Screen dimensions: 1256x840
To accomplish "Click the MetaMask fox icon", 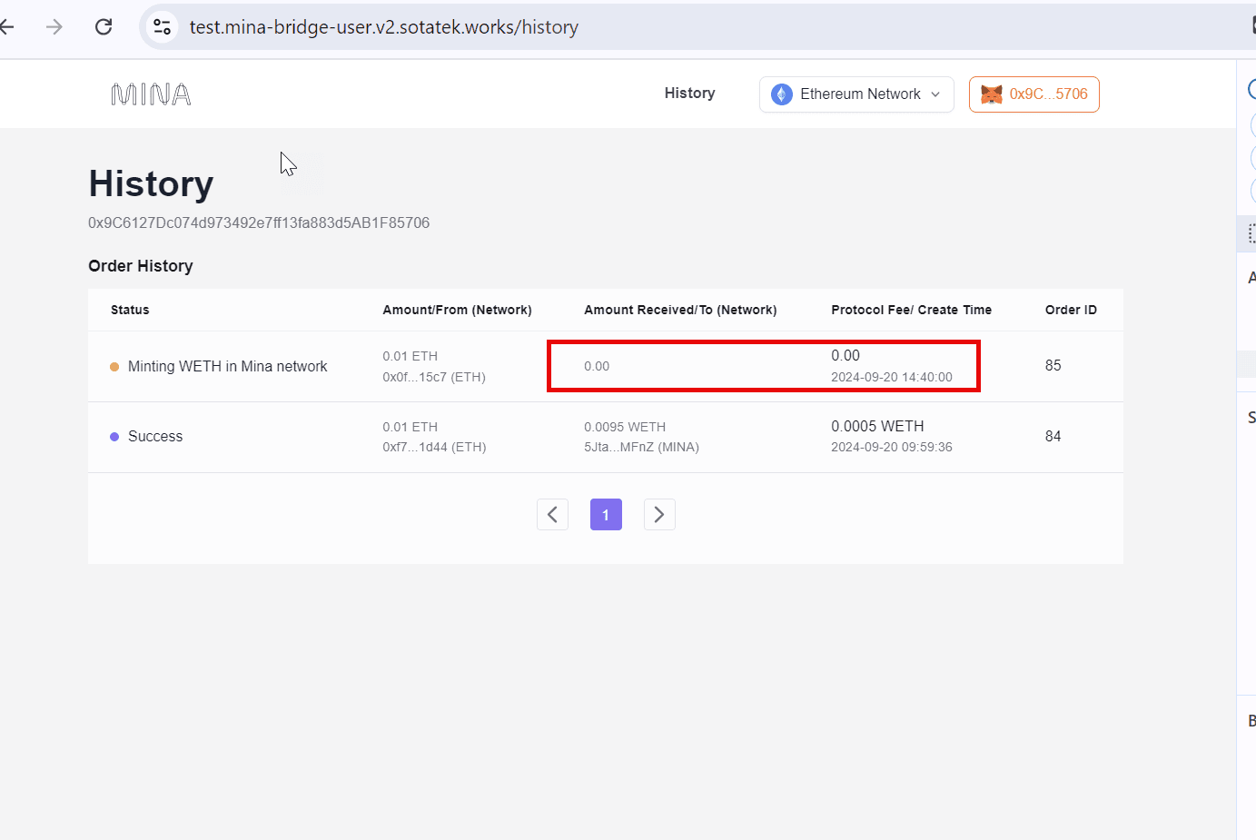I will (x=992, y=94).
